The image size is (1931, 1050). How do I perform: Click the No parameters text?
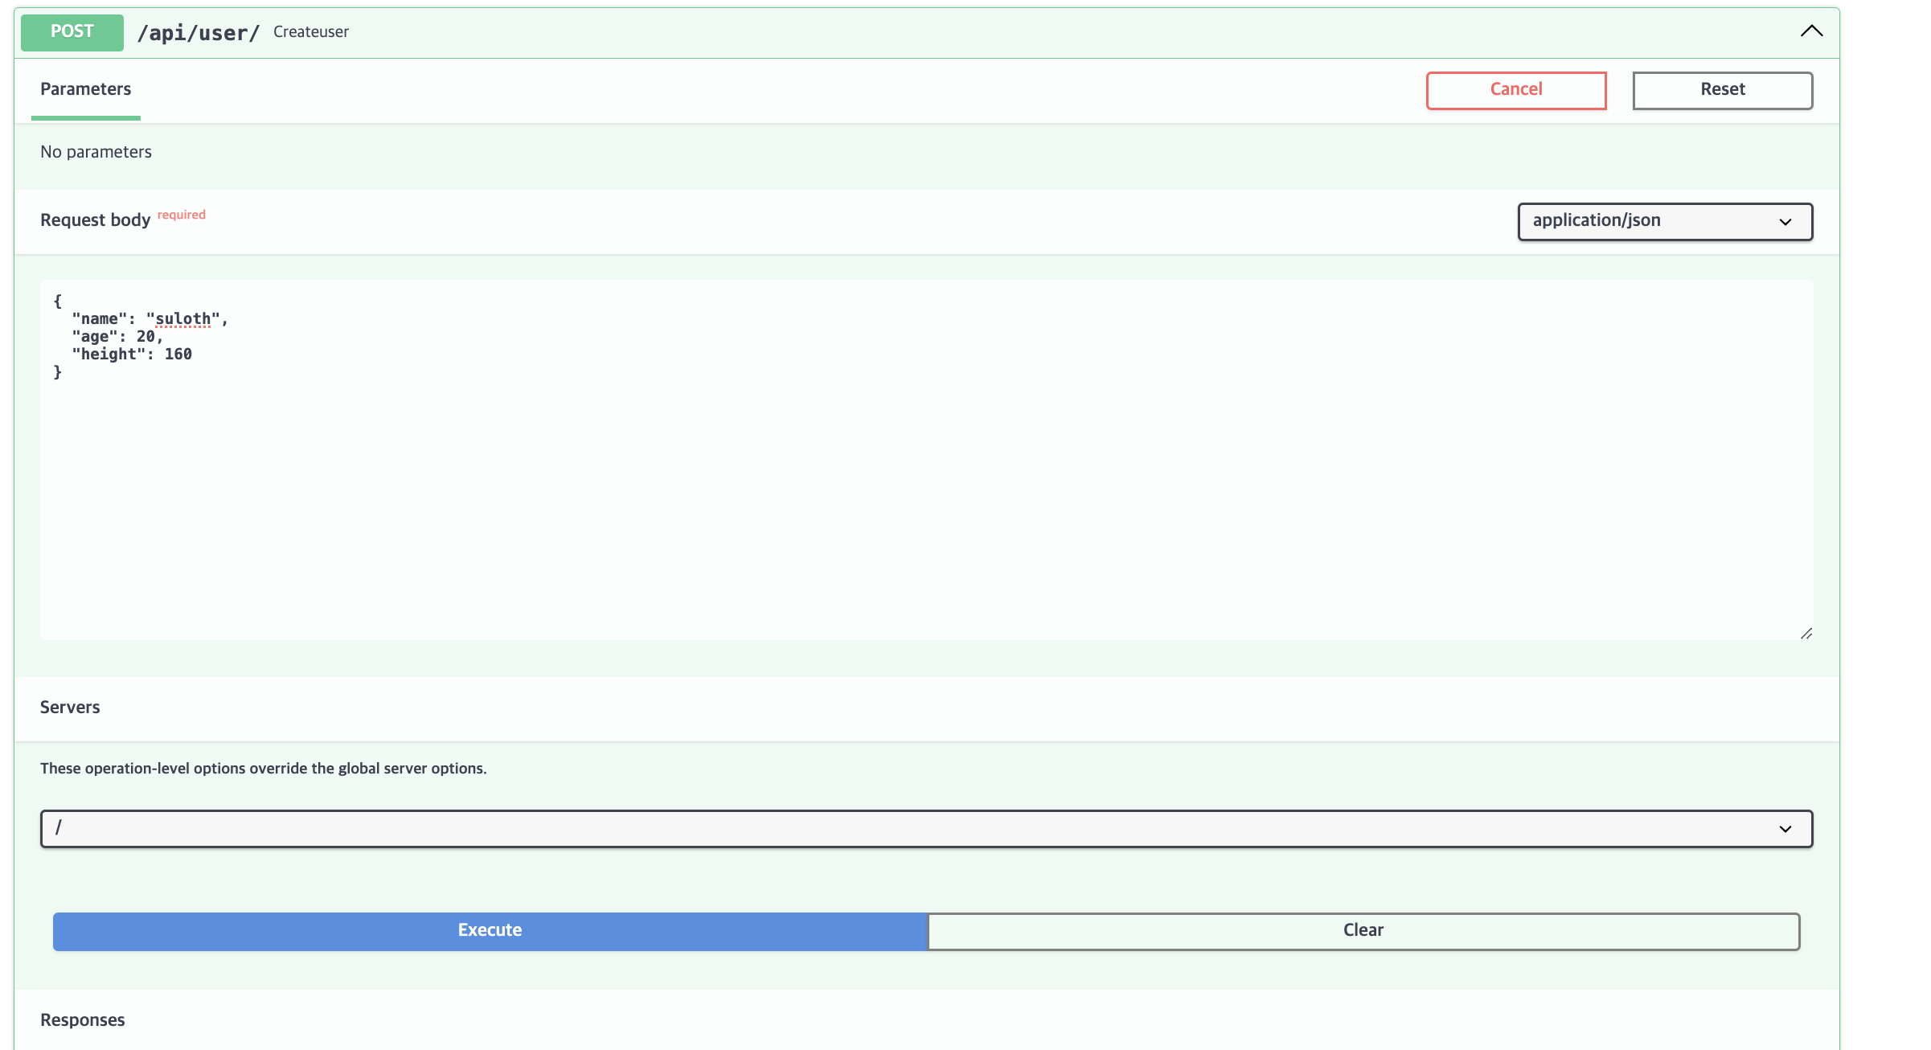pos(96,152)
